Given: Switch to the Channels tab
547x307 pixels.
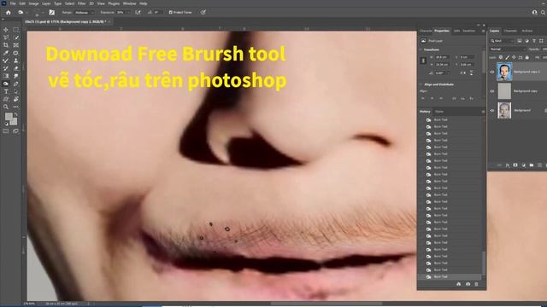Looking at the screenshot, I should point(510,31).
